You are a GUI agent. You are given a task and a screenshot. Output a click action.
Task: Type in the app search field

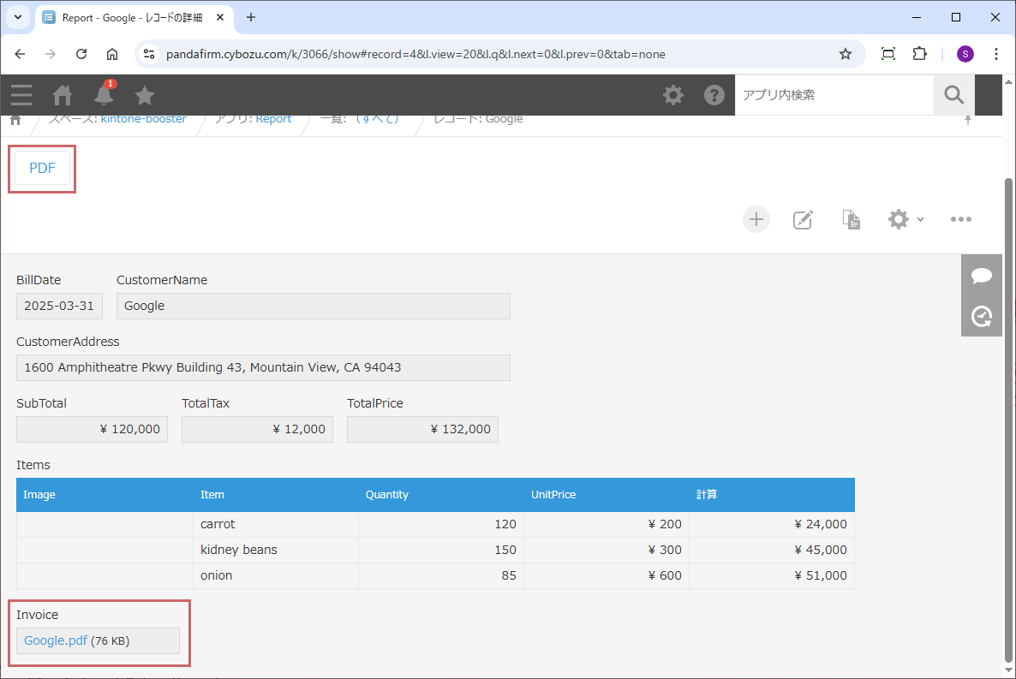[x=834, y=95]
